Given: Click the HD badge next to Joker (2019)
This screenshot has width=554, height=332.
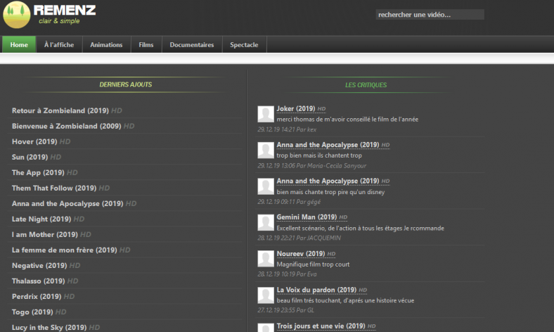Looking at the screenshot, I should 321,109.
